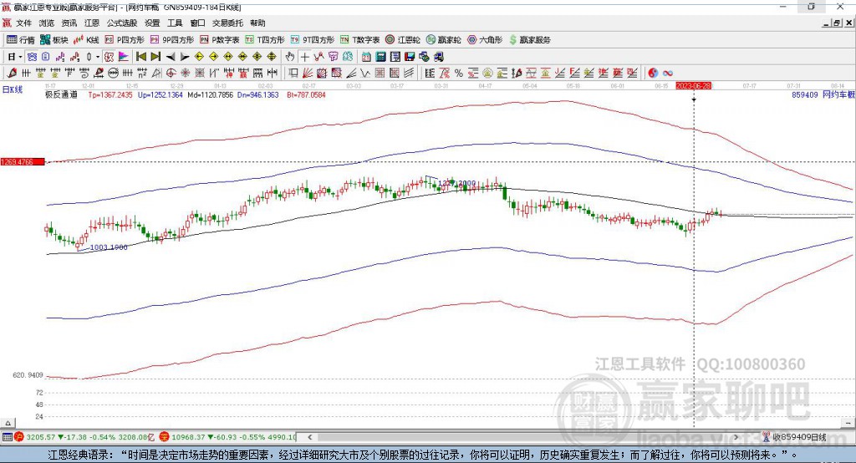Click the blue infinity symbol icon
This screenshot has height=463, width=856.
click(667, 74)
